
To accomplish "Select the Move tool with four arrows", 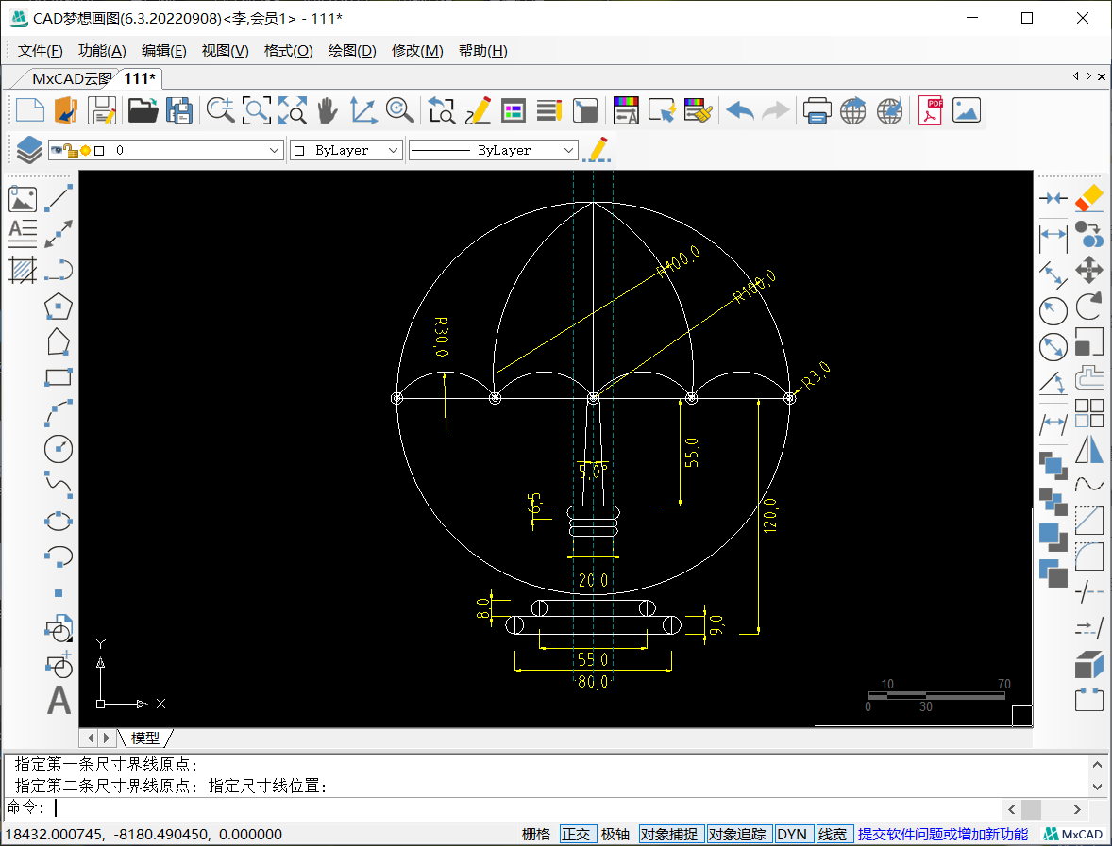I will click(x=1089, y=270).
